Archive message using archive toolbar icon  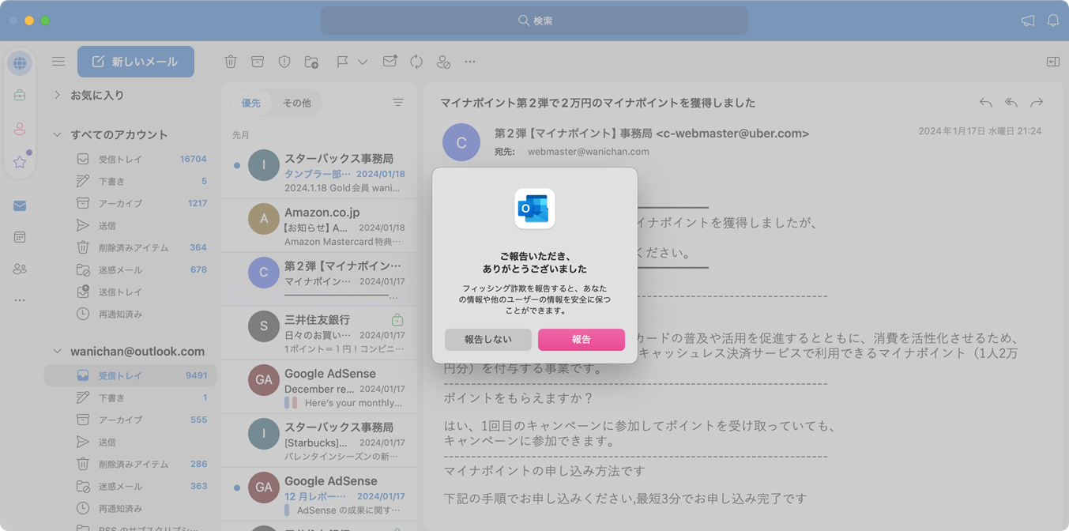[x=258, y=62]
